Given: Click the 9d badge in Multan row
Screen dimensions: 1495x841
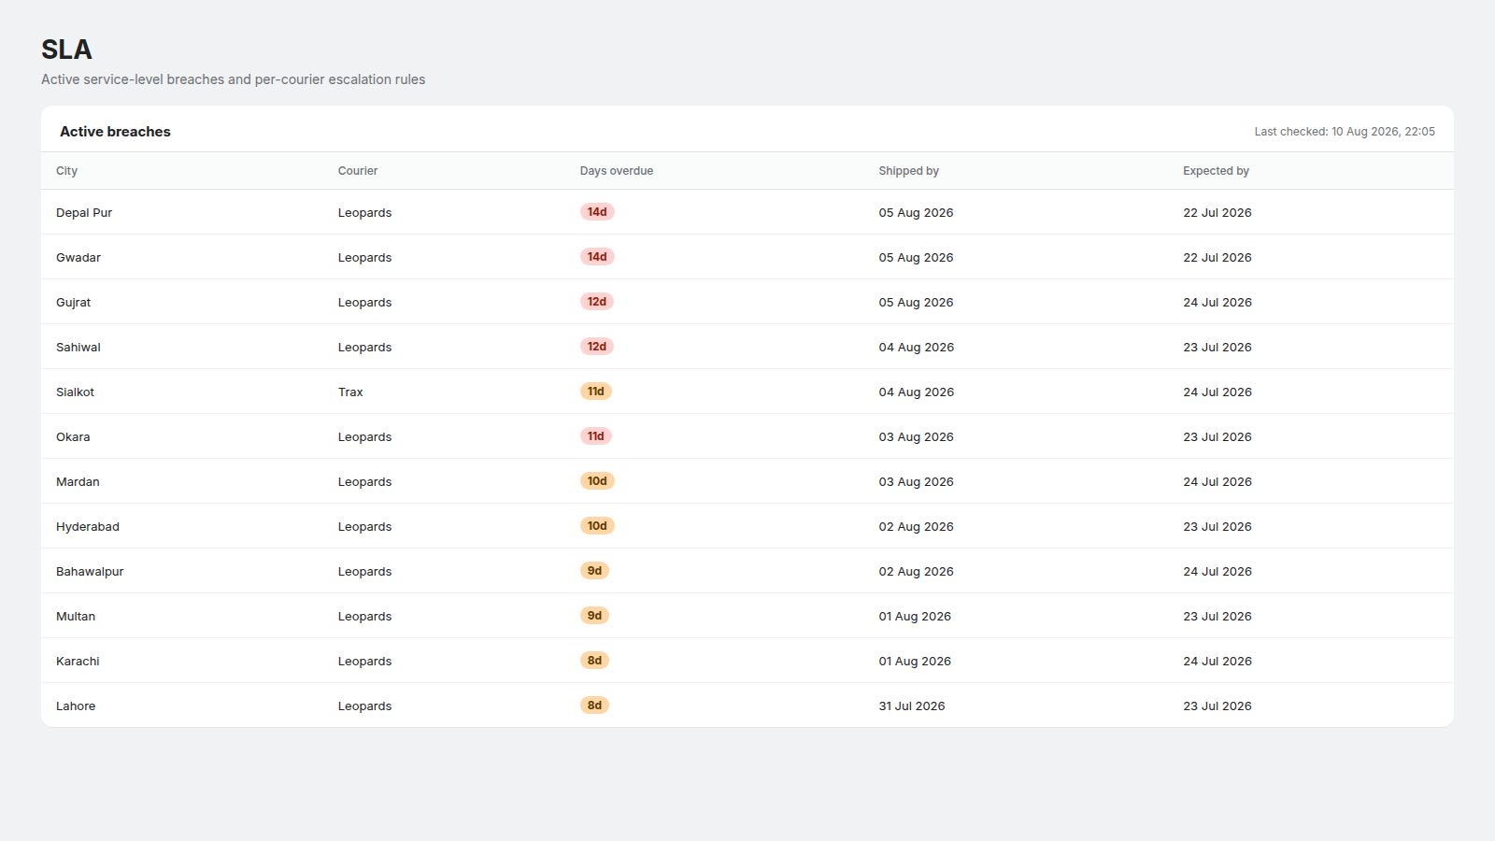Looking at the screenshot, I should 594,616.
